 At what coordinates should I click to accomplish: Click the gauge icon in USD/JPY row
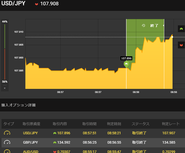(x=7, y=133)
